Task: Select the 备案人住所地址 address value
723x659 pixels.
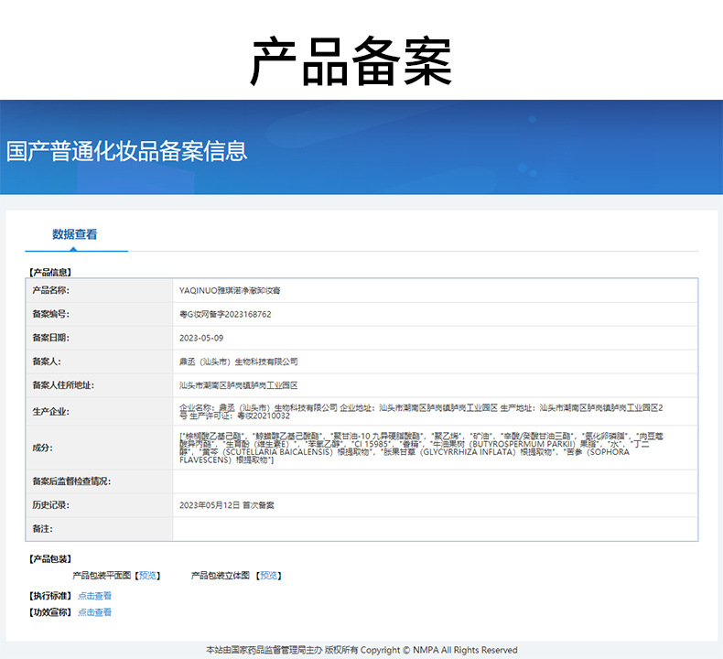Action: (x=238, y=385)
